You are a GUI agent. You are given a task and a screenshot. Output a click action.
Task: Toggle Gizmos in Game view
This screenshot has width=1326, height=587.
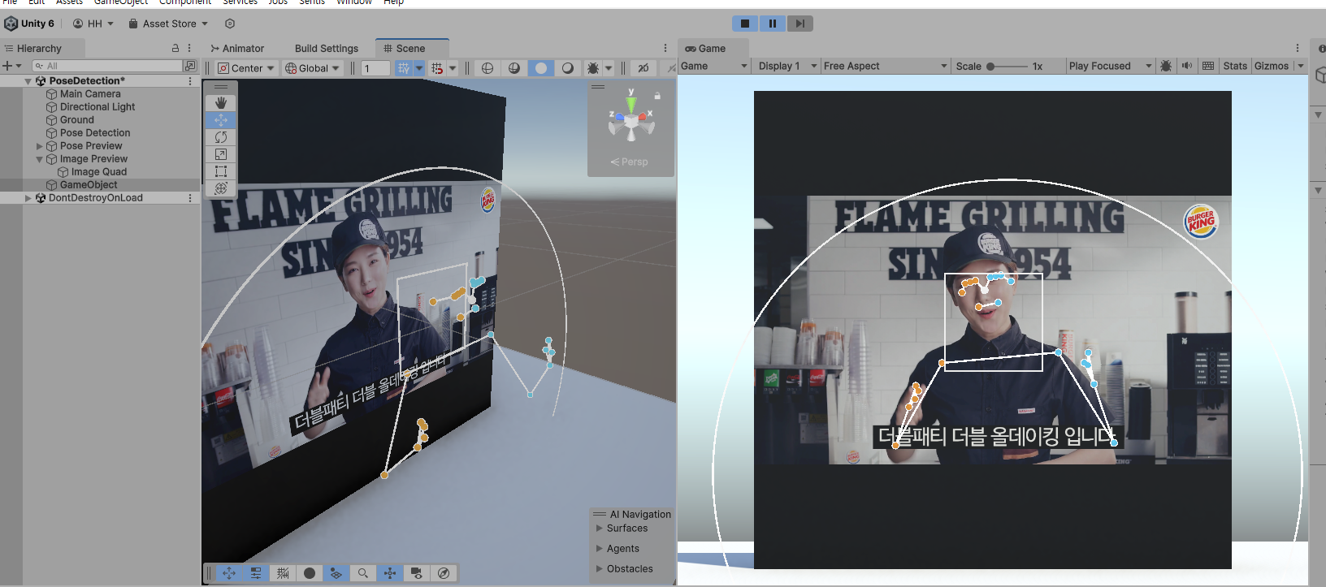1272,66
